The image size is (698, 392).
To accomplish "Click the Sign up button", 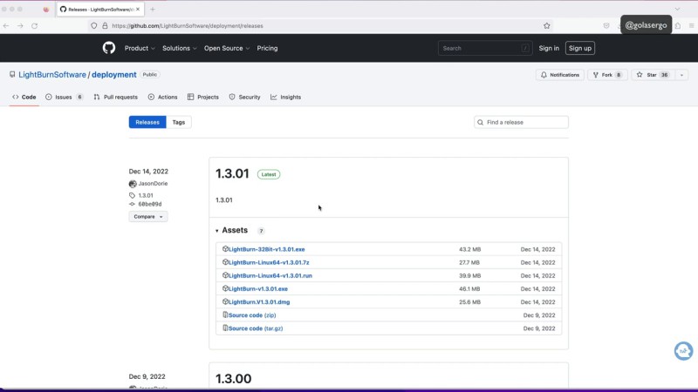I will tap(580, 48).
